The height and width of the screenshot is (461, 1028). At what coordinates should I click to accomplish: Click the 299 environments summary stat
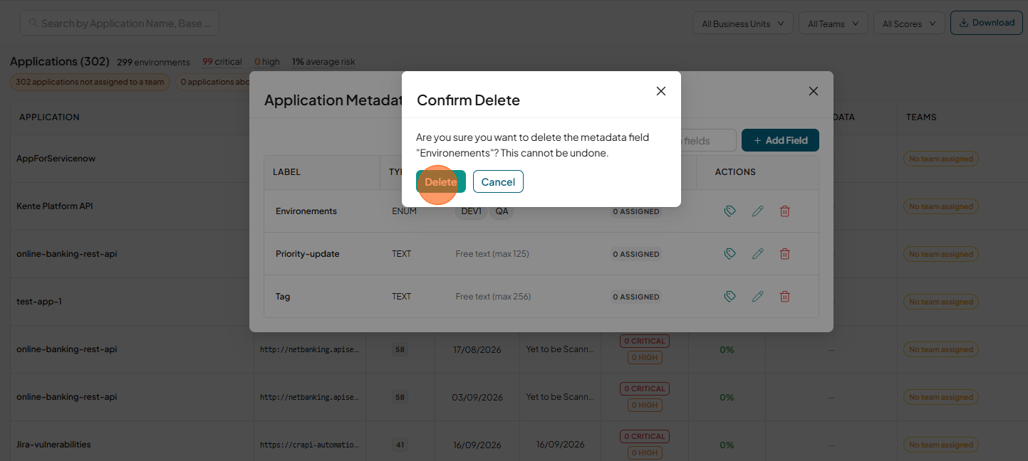pos(154,62)
